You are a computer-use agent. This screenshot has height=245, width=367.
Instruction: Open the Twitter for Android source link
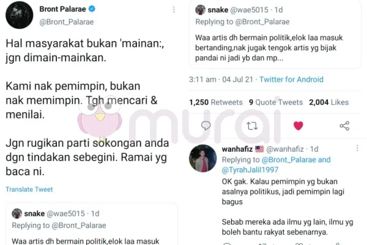coord(291,80)
